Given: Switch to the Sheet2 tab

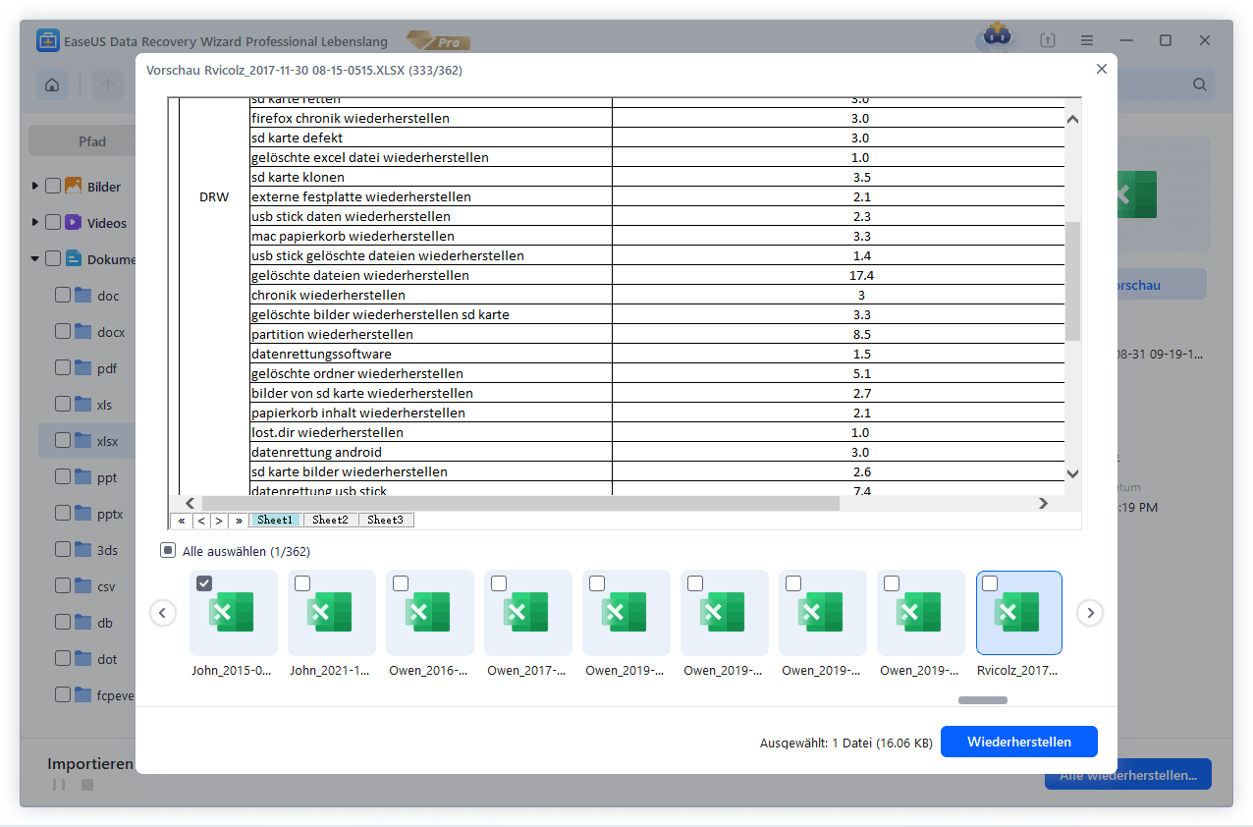Looking at the screenshot, I should [331, 520].
